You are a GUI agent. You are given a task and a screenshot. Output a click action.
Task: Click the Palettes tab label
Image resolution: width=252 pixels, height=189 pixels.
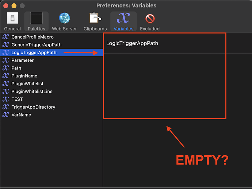tap(36, 29)
